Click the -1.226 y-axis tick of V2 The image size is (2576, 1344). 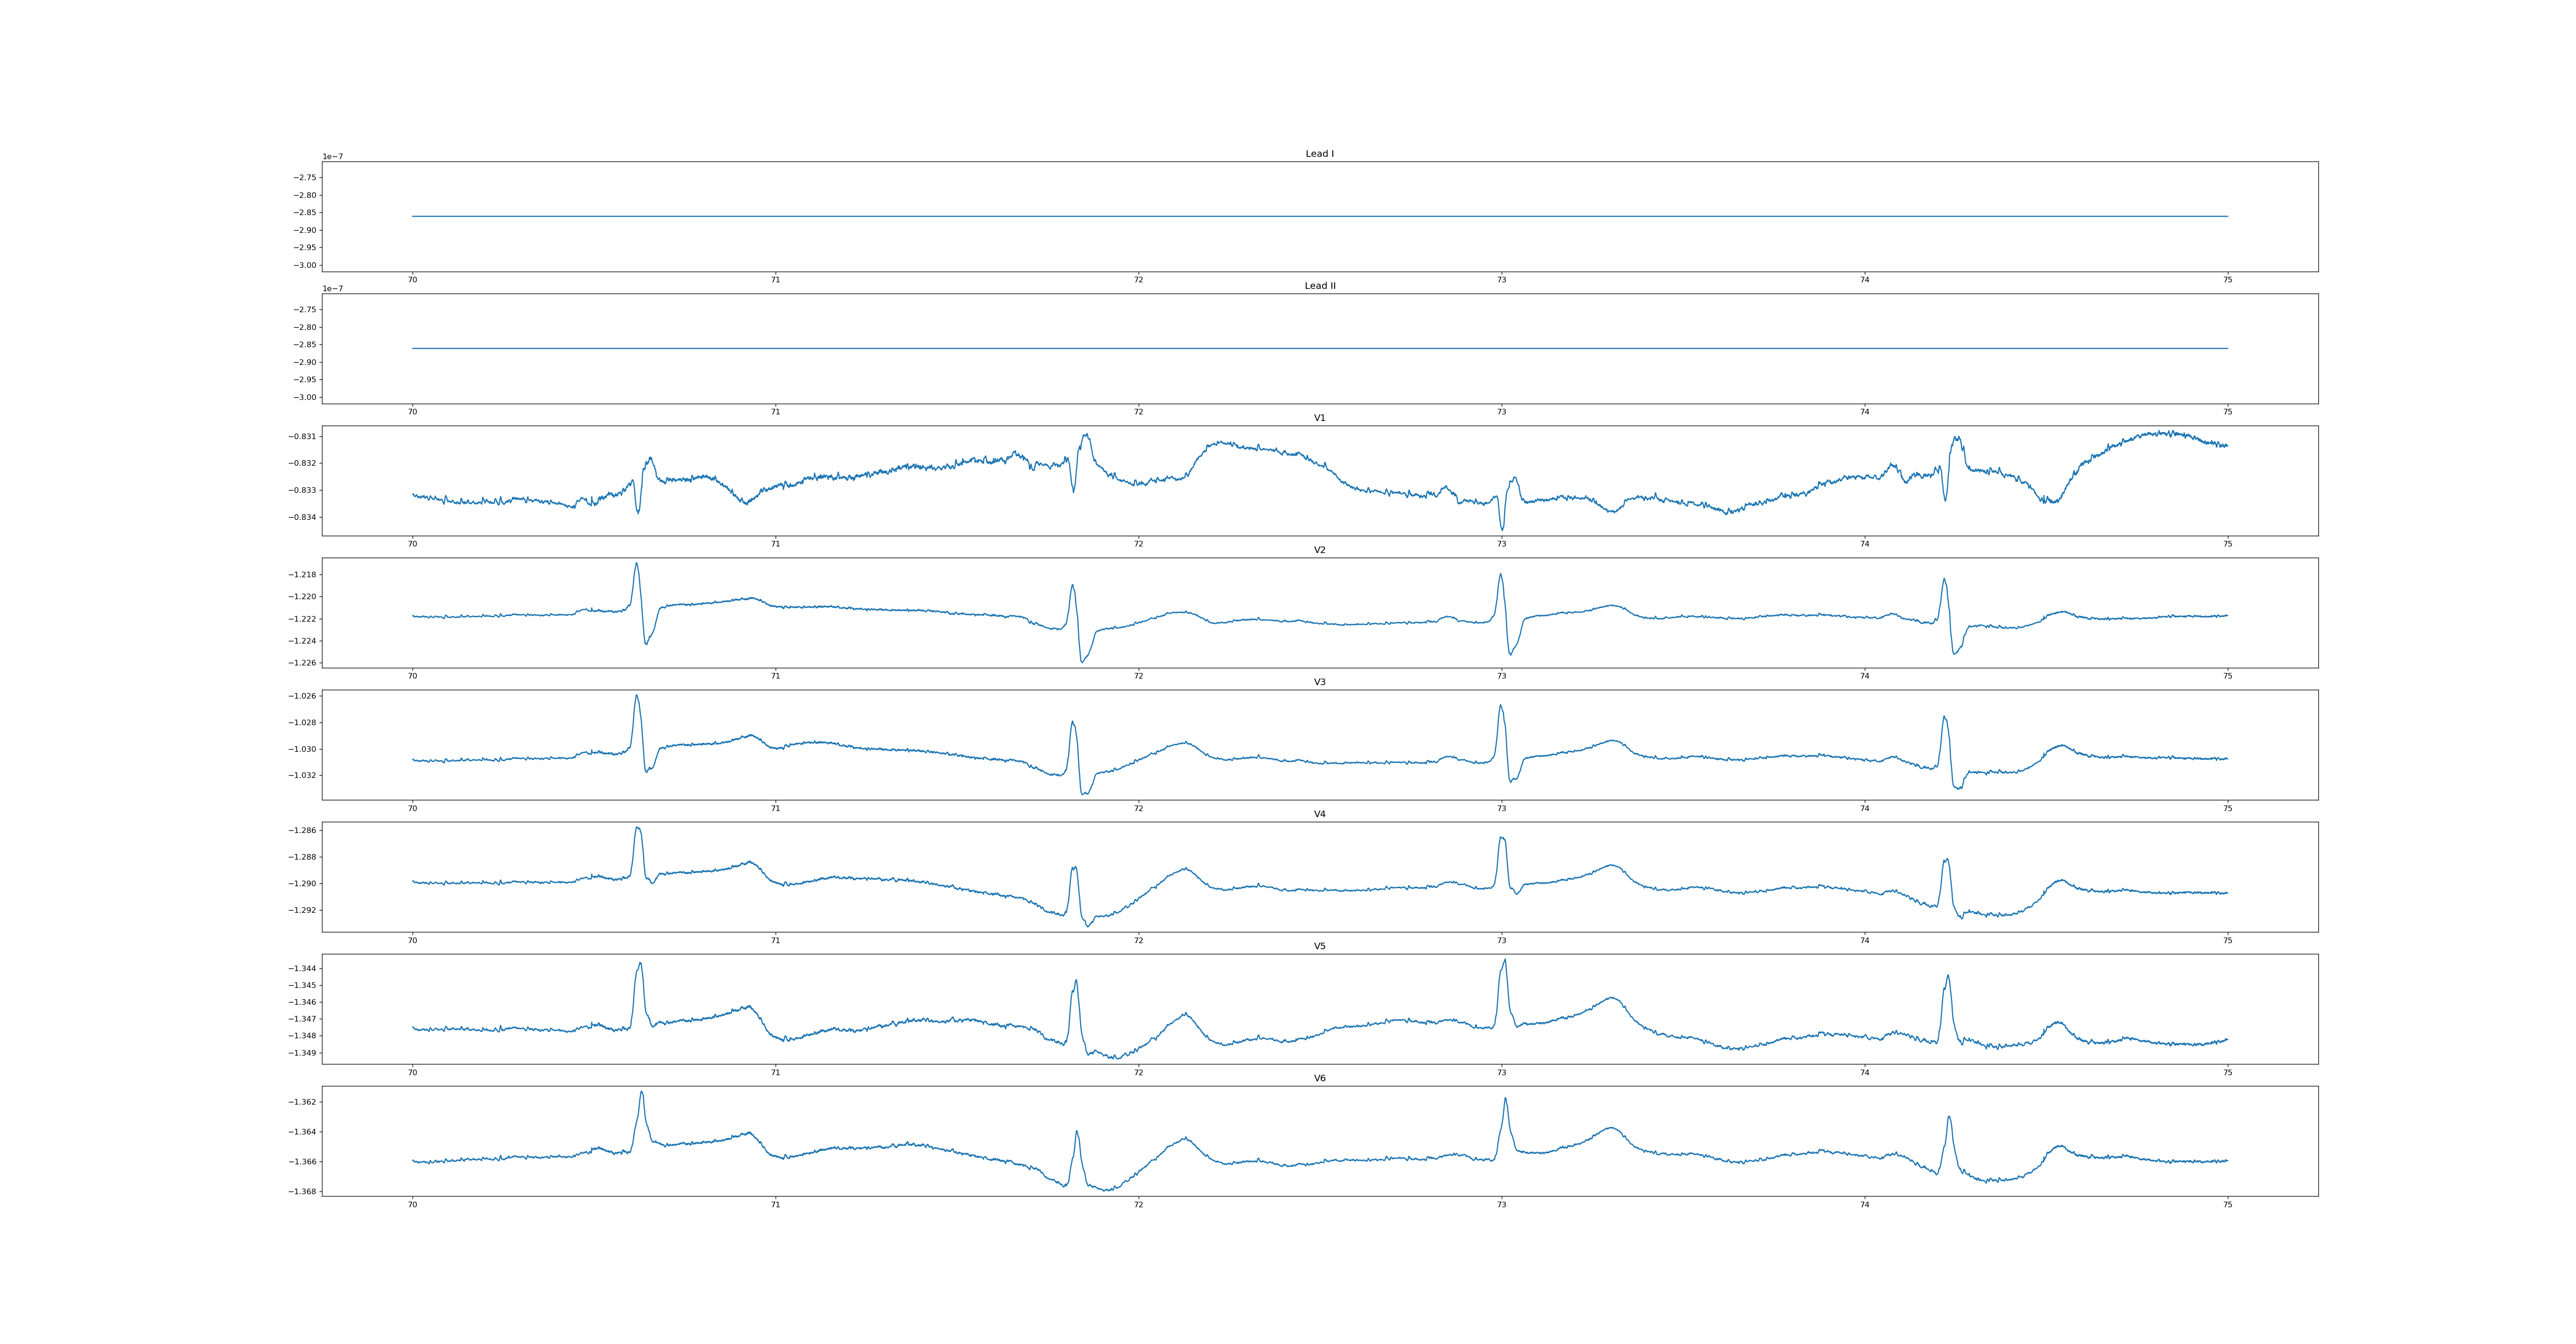point(302,663)
